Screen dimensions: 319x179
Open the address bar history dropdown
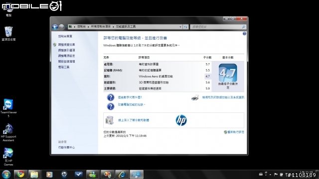pyautogui.click(x=180, y=27)
